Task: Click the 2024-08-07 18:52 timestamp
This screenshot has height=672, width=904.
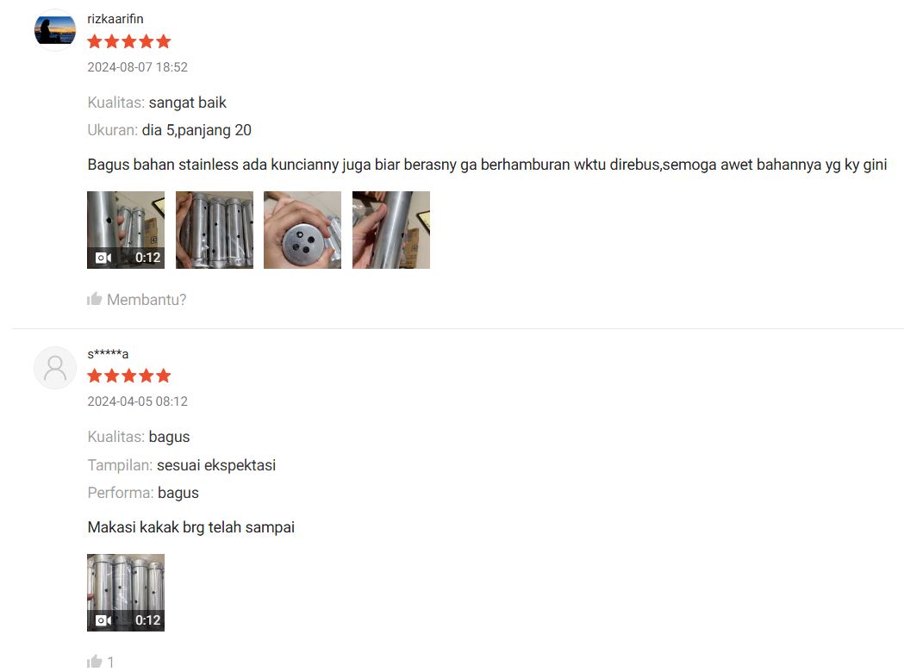Action: 138,67
